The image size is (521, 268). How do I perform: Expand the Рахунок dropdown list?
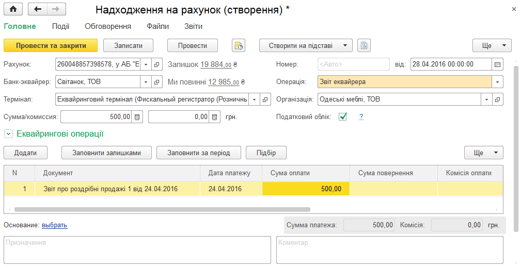coord(146,64)
